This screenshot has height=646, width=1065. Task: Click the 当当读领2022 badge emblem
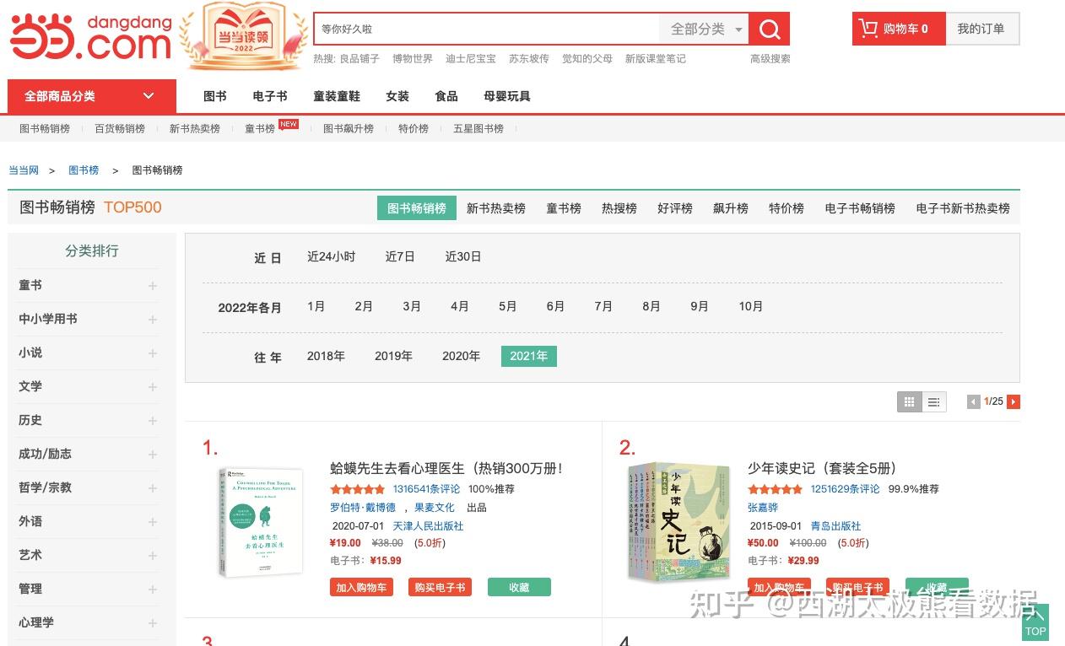244,35
